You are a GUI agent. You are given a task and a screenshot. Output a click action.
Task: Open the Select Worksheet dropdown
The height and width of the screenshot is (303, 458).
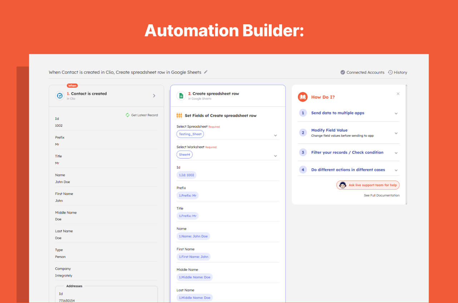point(275,156)
